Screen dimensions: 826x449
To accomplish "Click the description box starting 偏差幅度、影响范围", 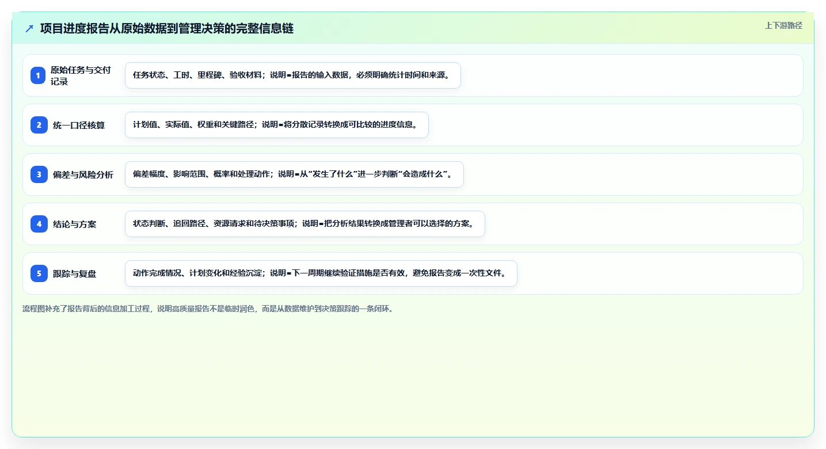I will tap(294, 174).
